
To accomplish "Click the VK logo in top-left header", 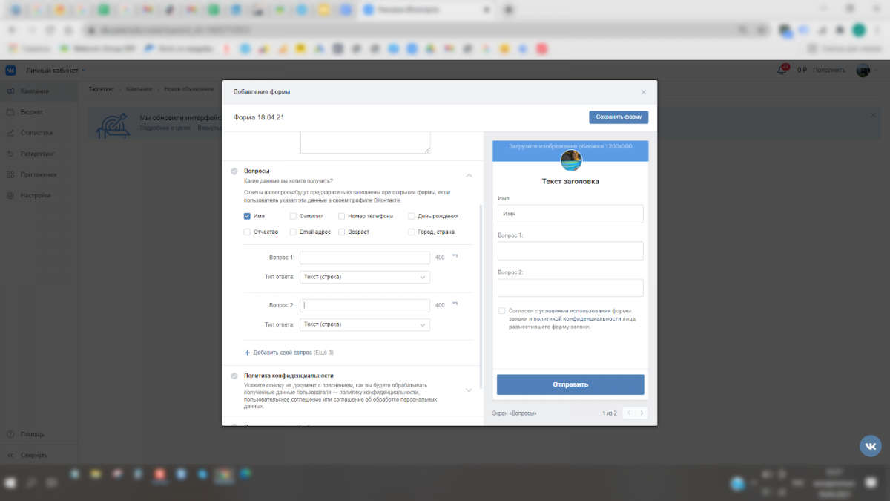I will click(x=11, y=70).
